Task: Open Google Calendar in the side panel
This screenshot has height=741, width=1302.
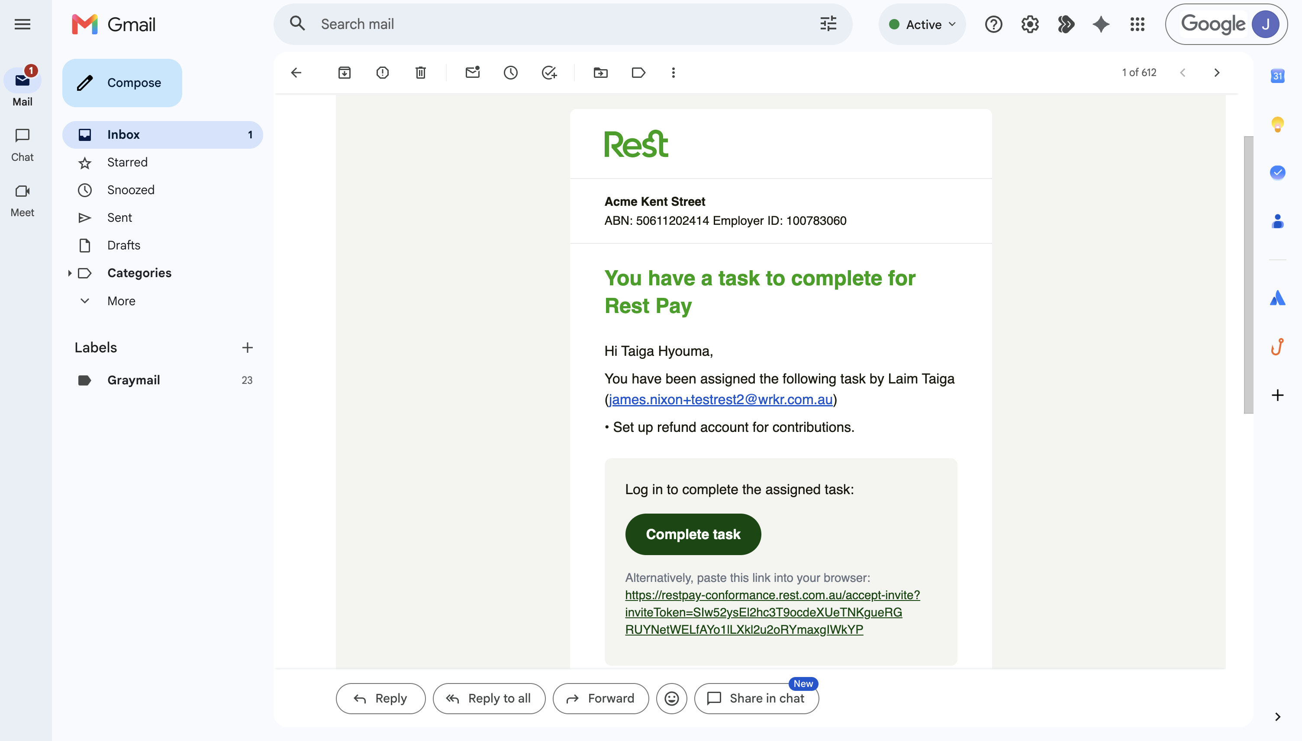Action: coord(1278,77)
